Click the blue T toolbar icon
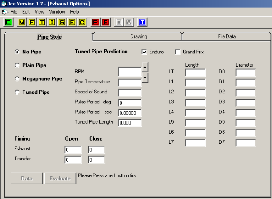This screenshot has height=199, width=272. (143, 21)
